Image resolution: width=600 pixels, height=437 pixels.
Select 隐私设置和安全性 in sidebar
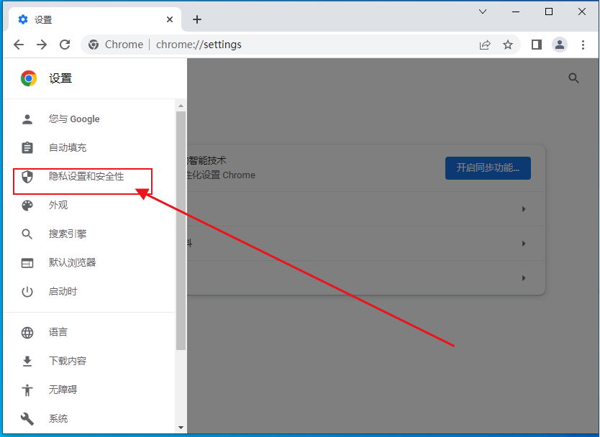click(88, 177)
